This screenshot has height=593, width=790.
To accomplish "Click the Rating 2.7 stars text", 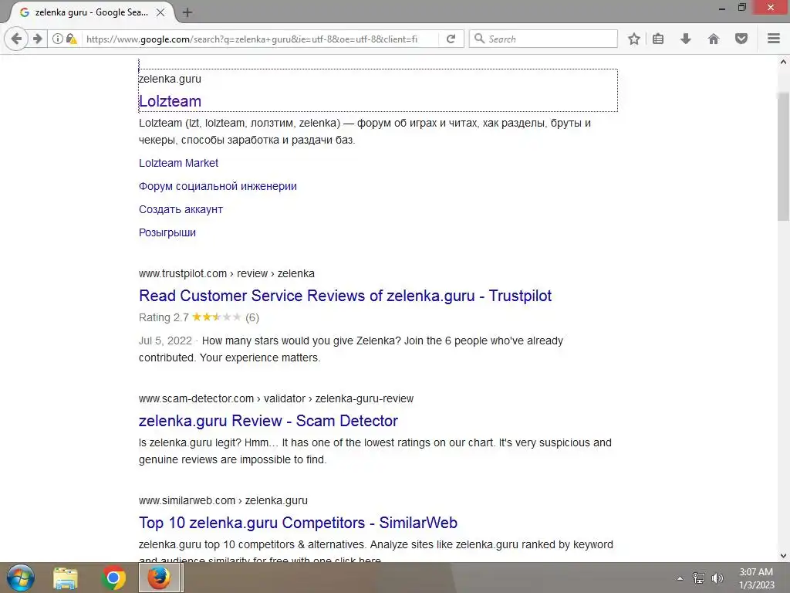I will pyautogui.click(x=199, y=317).
